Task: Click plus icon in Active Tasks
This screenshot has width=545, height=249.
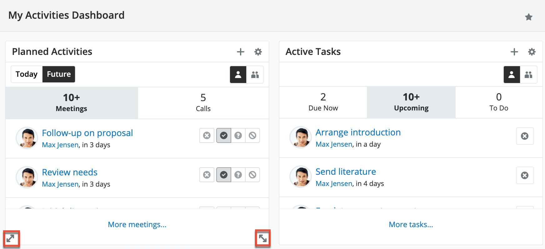Action: point(514,52)
